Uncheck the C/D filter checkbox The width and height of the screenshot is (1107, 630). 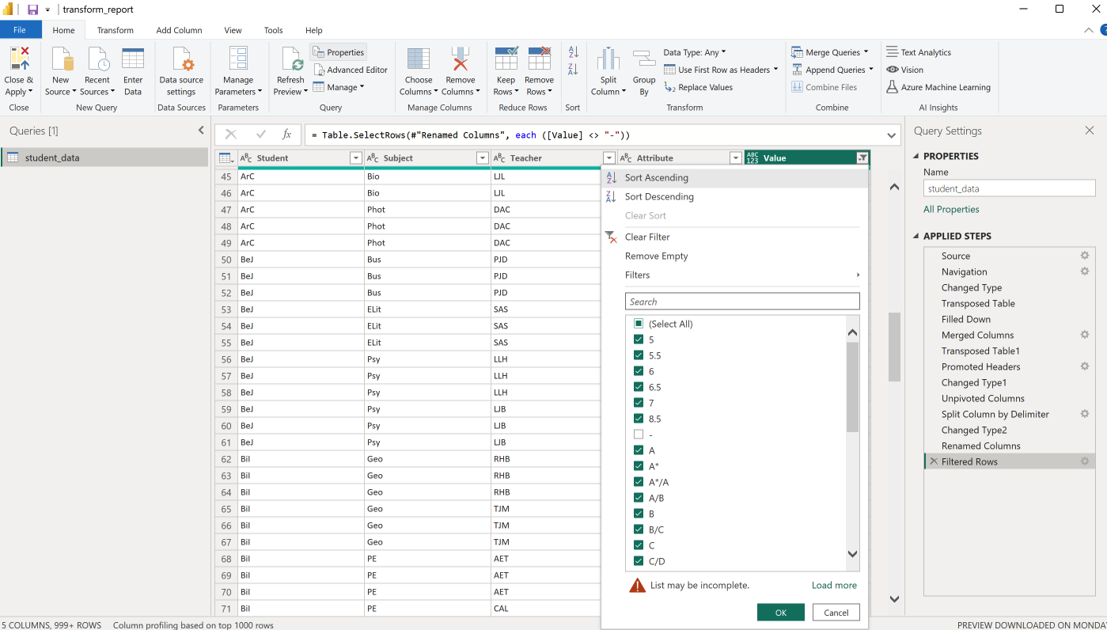click(x=639, y=561)
